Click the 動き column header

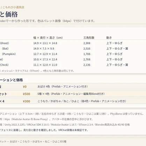pos(109,38)
